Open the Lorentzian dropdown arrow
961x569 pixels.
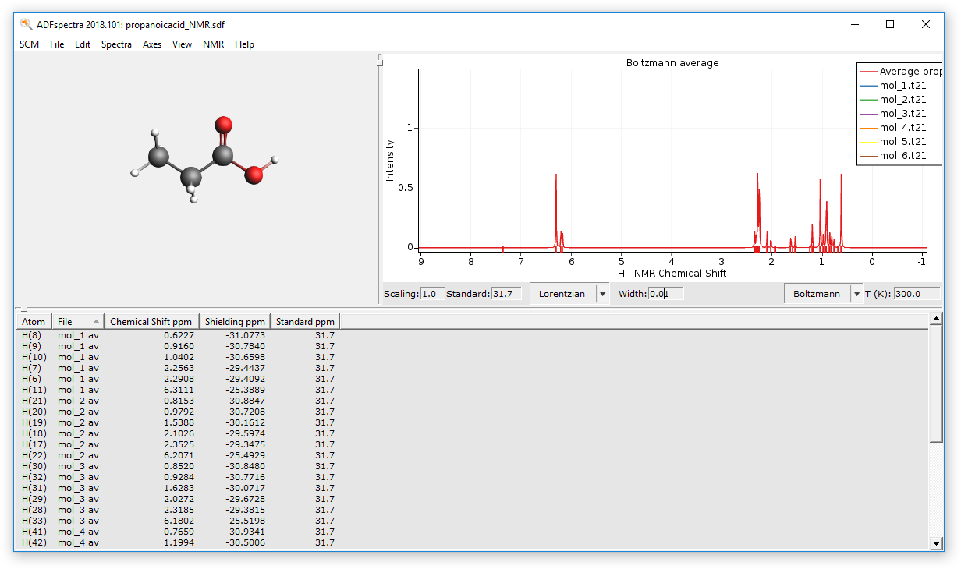[x=602, y=294]
